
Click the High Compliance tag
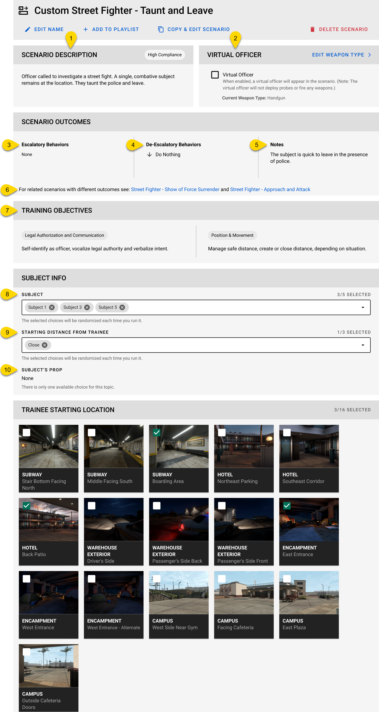coord(165,55)
